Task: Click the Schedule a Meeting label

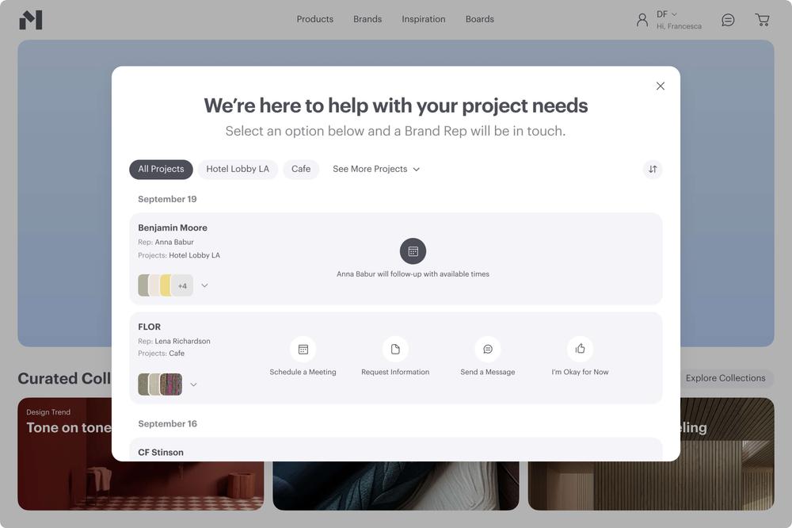Action: coord(303,372)
